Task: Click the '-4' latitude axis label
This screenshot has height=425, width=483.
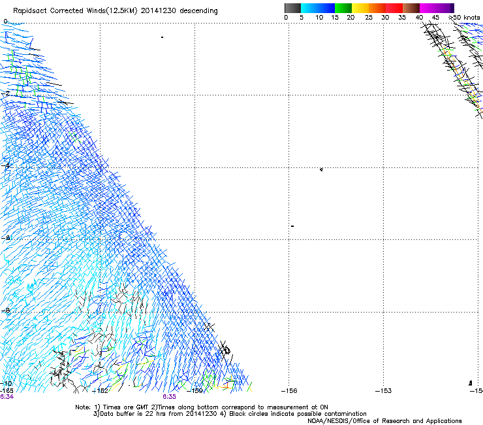Action: tap(6, 165)
